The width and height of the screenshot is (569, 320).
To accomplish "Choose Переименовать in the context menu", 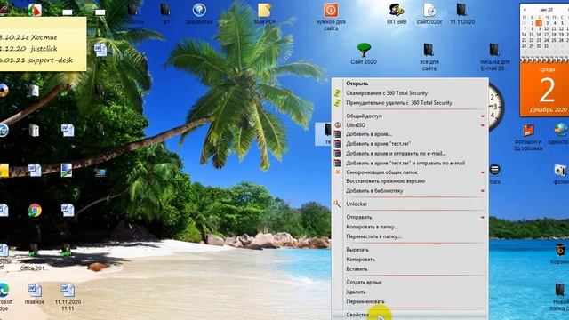I will 365,302.
